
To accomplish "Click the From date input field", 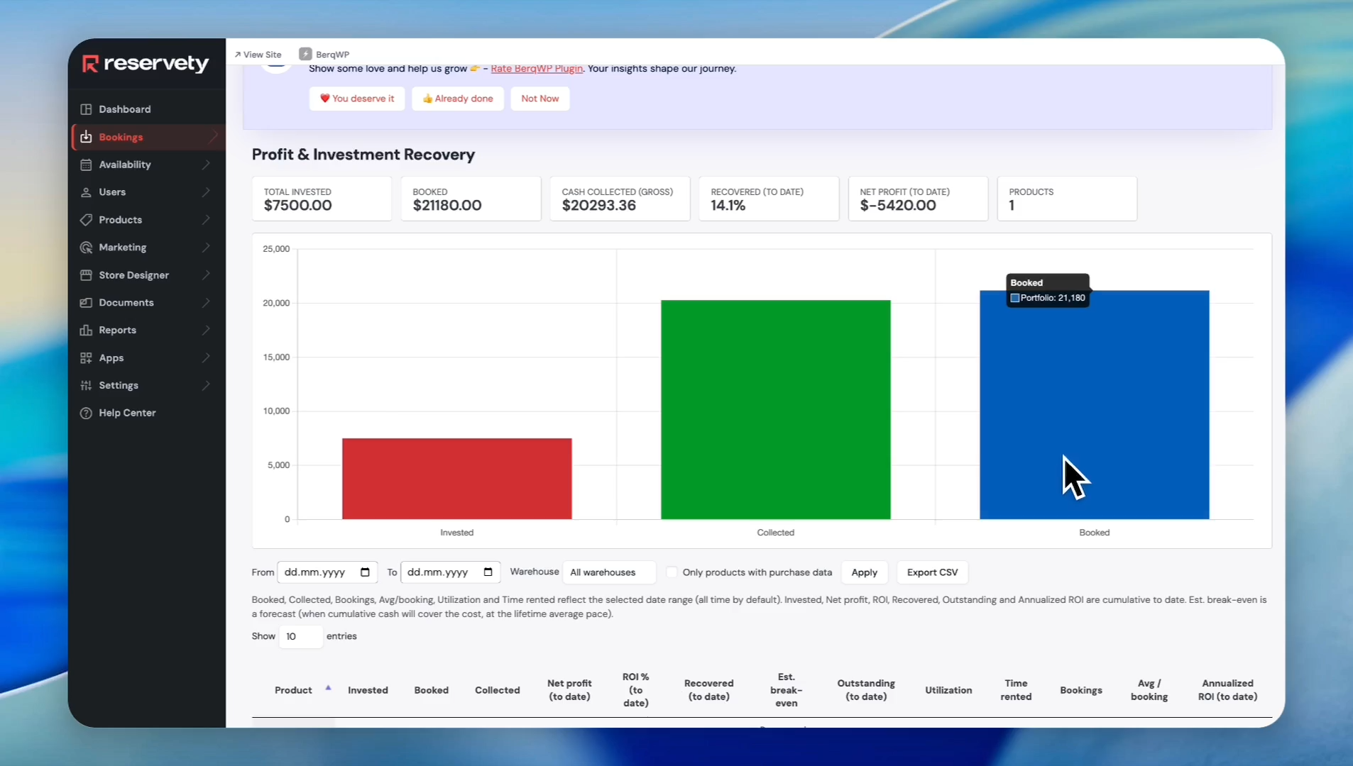I will [327, 572].
